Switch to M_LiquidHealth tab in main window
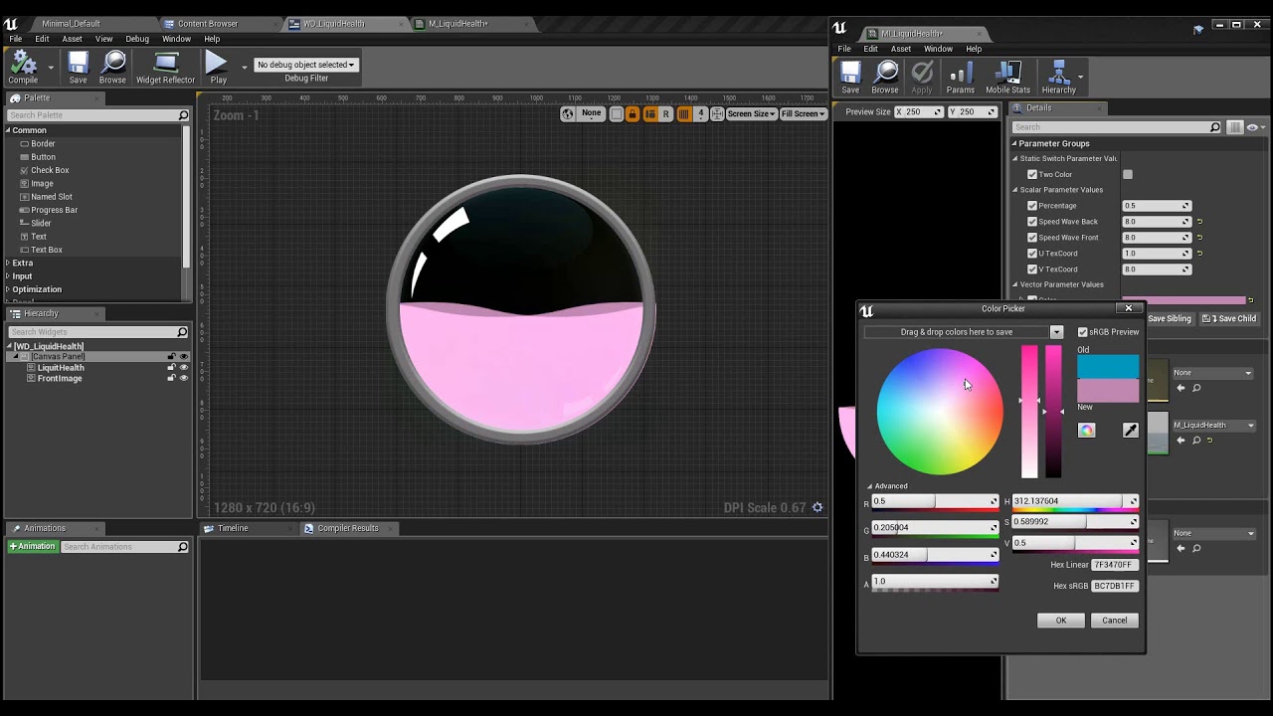This screenshot has width=1273, height=716. (458, 23)
